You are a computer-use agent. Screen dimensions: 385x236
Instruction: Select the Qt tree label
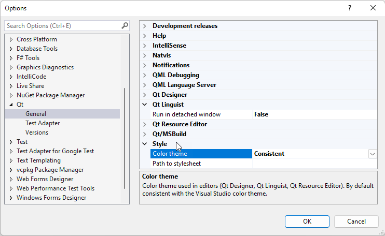[20, 105]
